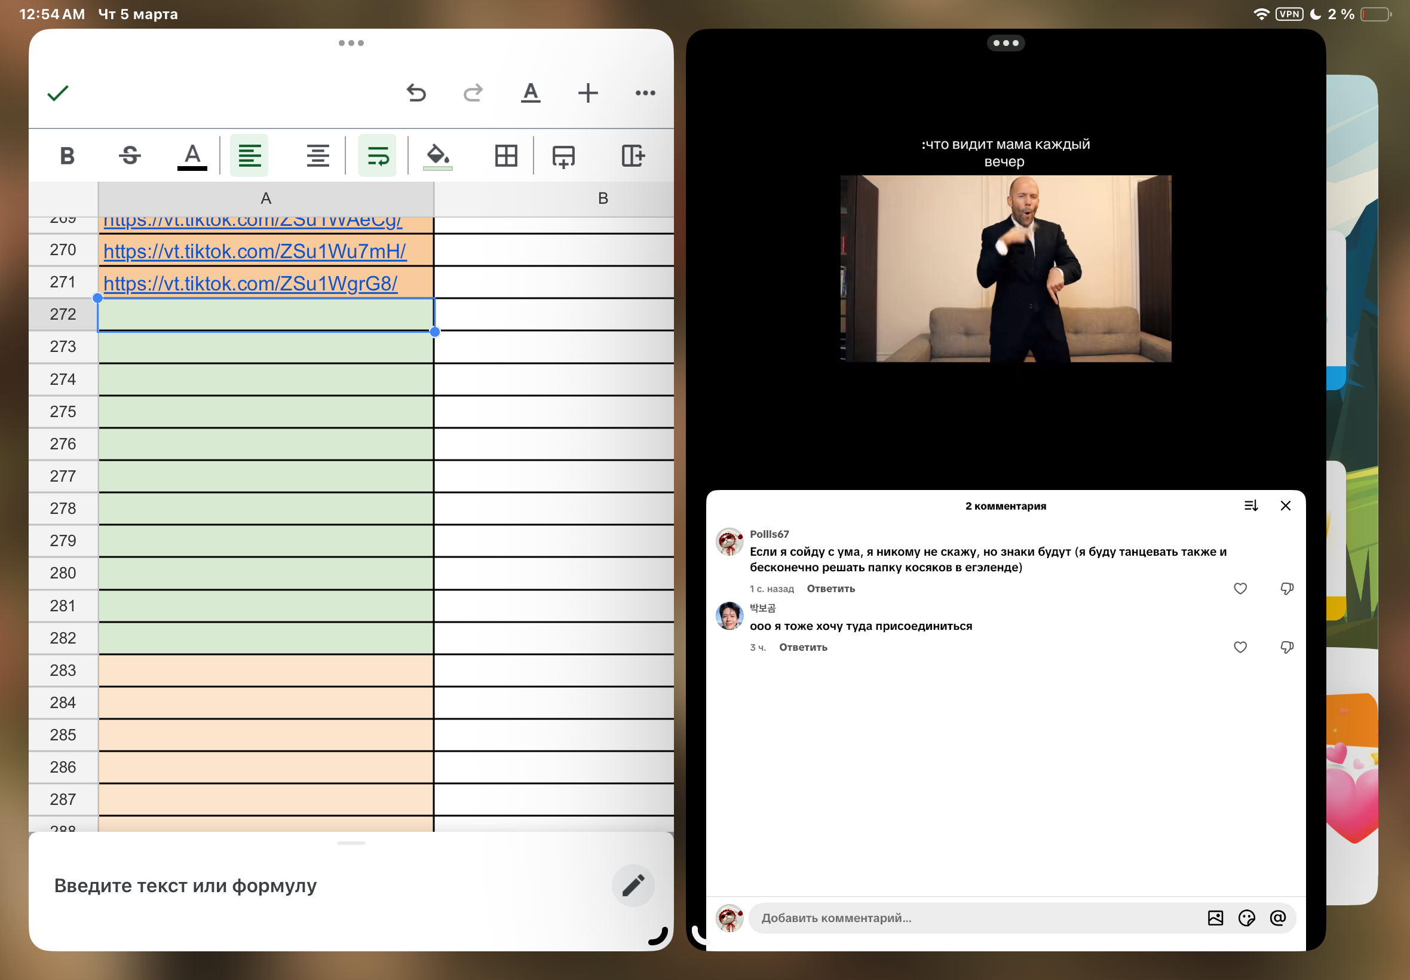The height and width of the screenshot is (980, 1410).
Task: Select cell B270
Action: 554,250
